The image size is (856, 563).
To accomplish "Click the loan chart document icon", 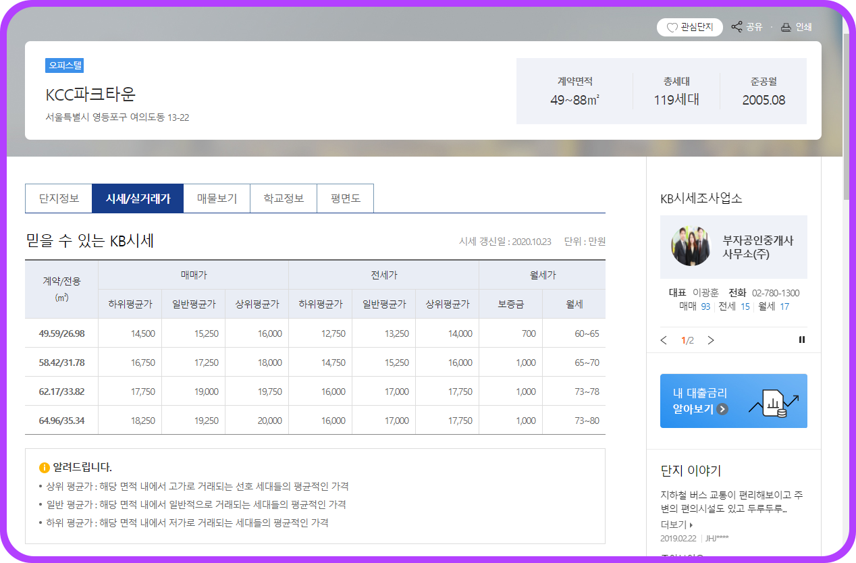I will (x=774, y=403).
